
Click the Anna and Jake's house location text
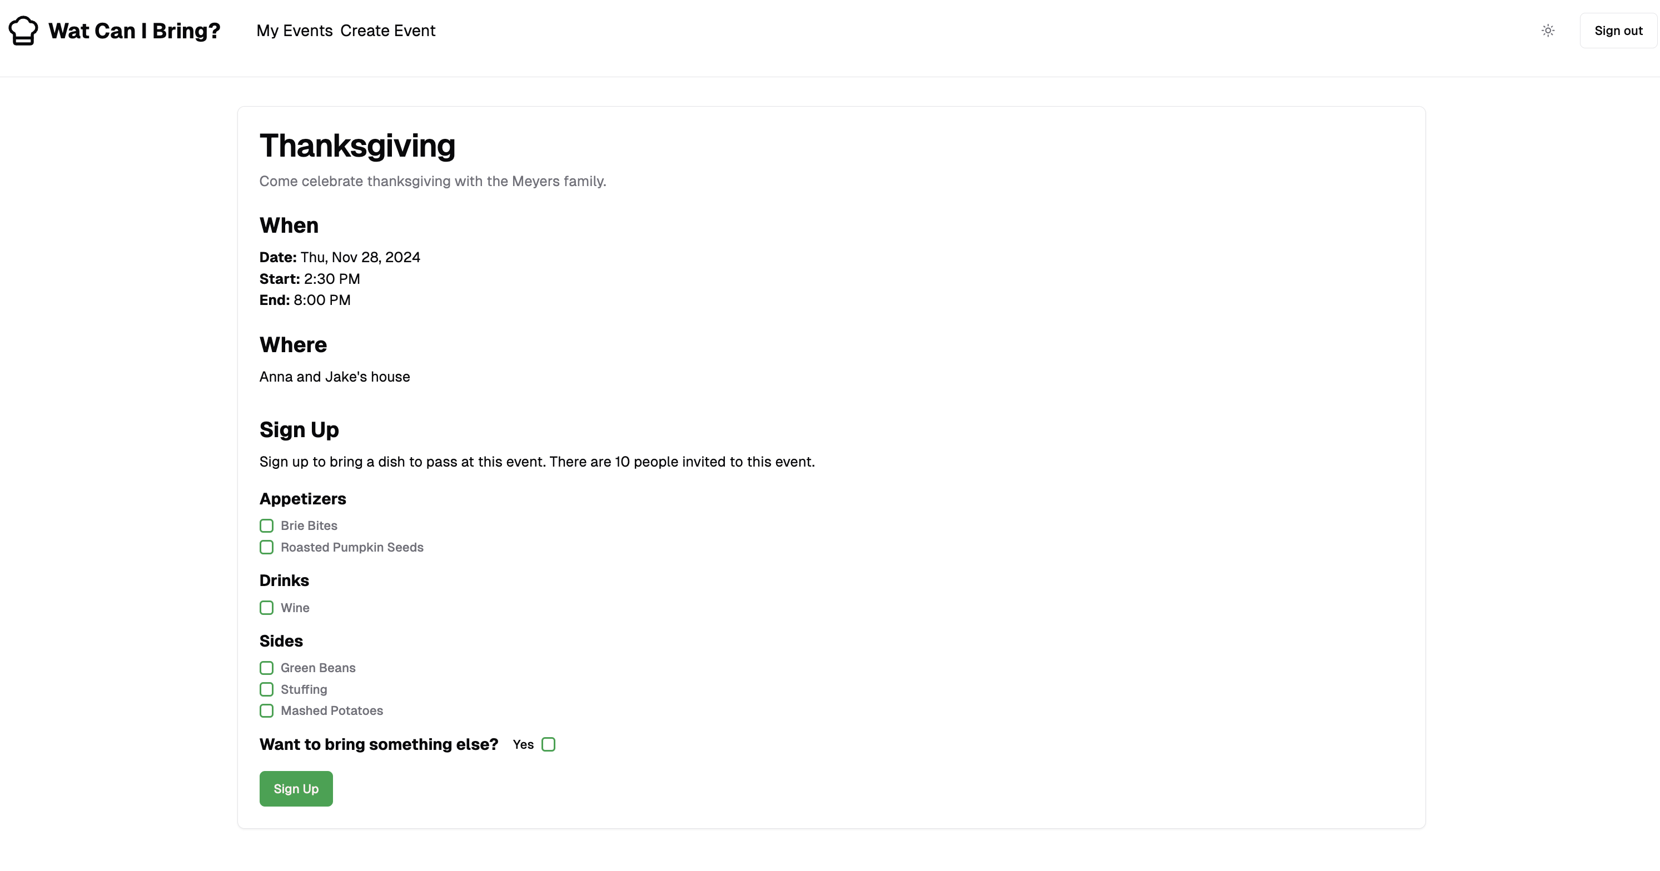pos(335,377)
